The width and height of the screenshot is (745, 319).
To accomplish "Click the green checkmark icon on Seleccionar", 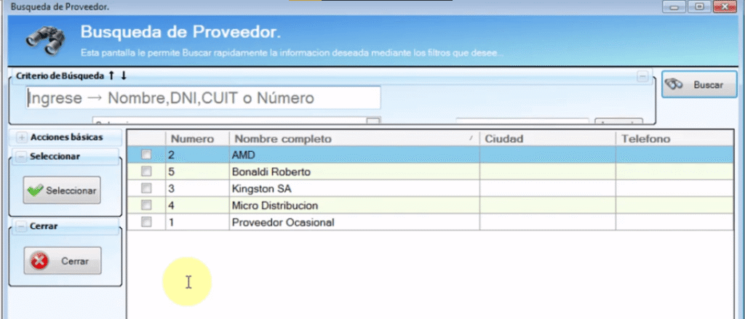I will click(x=35, y=191).
